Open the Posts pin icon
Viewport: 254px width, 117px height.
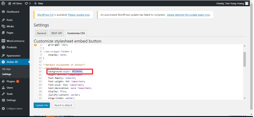3,20
